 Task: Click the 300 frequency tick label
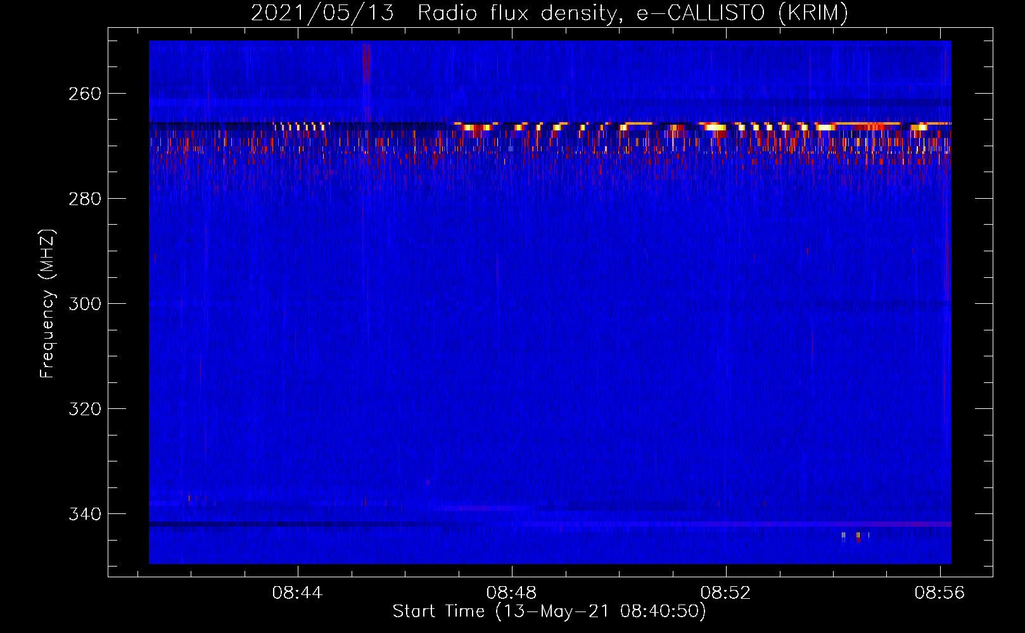point(84,304)
